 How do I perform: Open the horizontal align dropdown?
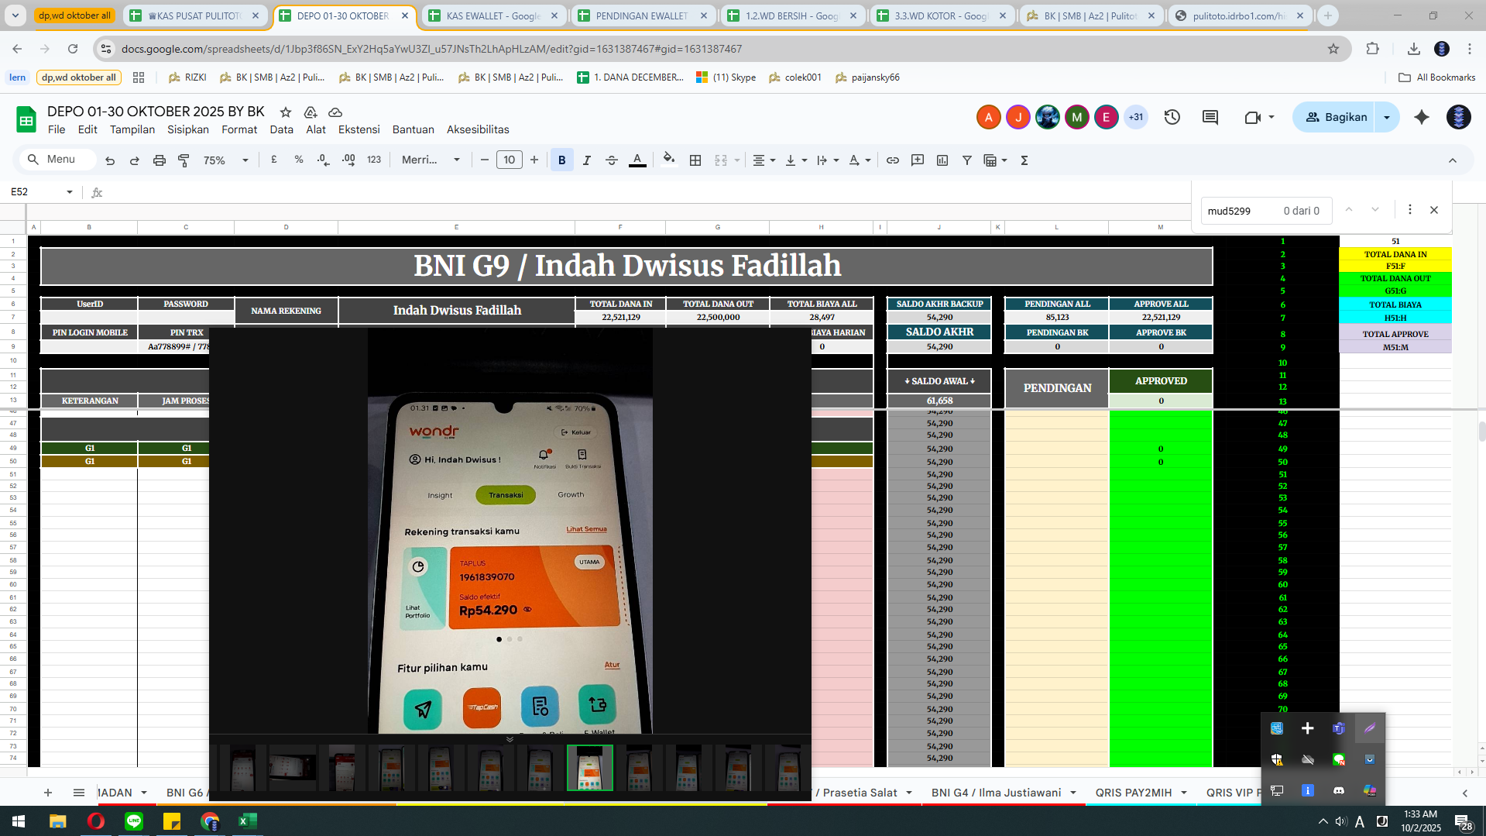point(764,160)
